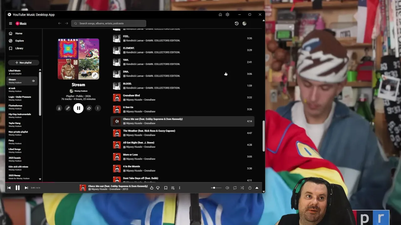Open Hip-Hop Instrumentals playlist
Viewport: 401px width, 225px height.
tap(22, 116)
